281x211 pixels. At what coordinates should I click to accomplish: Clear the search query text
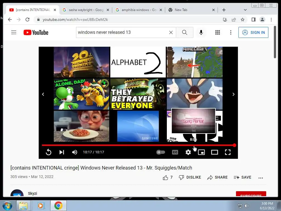tap(171, 32)
